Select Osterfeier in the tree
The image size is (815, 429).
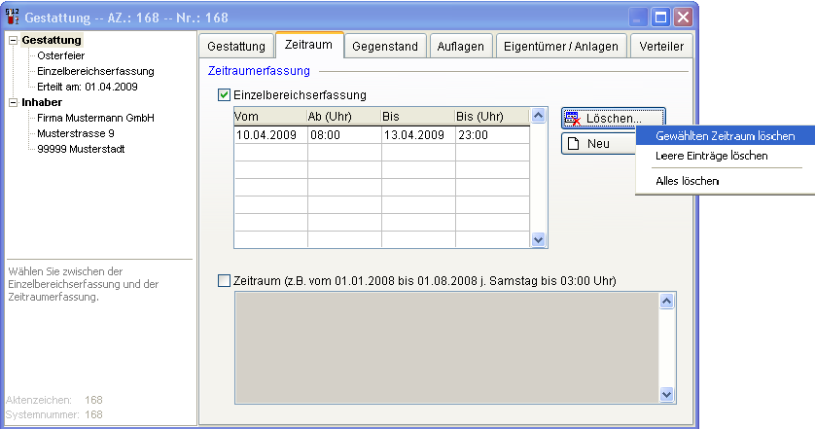60,56
